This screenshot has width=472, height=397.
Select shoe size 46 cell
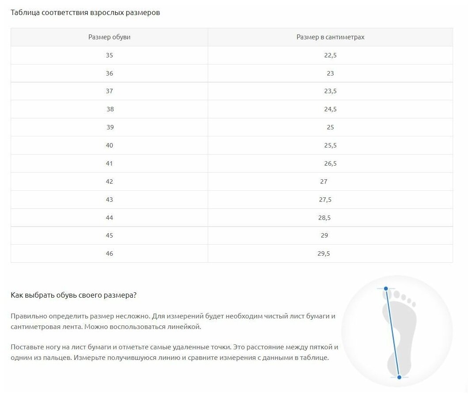pos(109,253)
